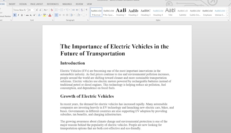Open the highlight color dropdown arrow
Screen dimensions: 231x133
click(47, 15)
